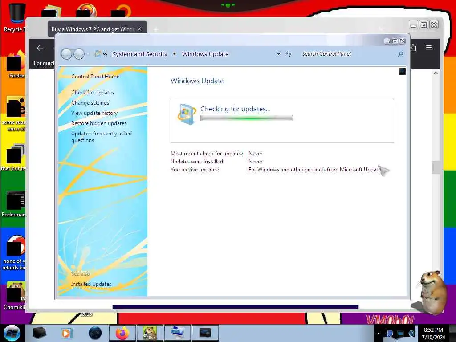Click the Firefox taskbar button
This screenshot has height=342, width=456.
point(122,333)
